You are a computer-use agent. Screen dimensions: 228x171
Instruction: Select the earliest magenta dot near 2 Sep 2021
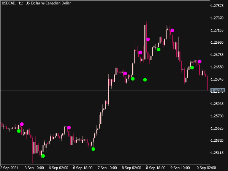click(x=22, y=124)
